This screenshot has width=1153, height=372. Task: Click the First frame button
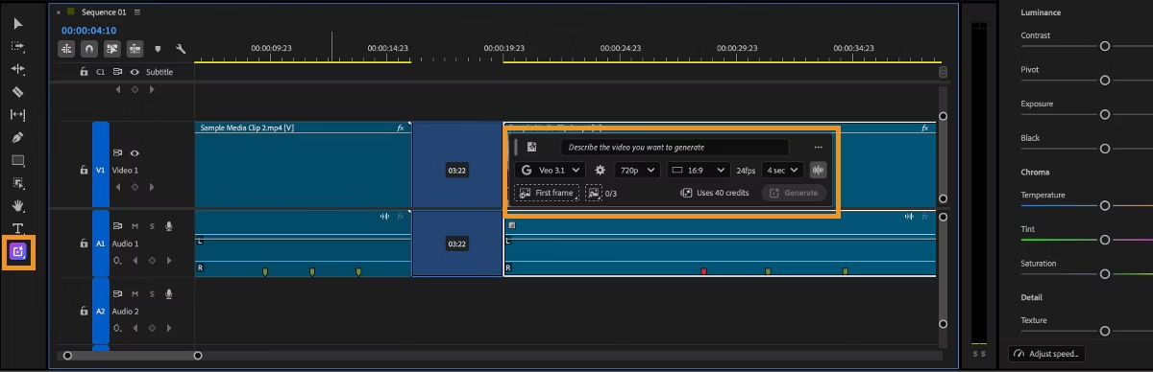547,193
